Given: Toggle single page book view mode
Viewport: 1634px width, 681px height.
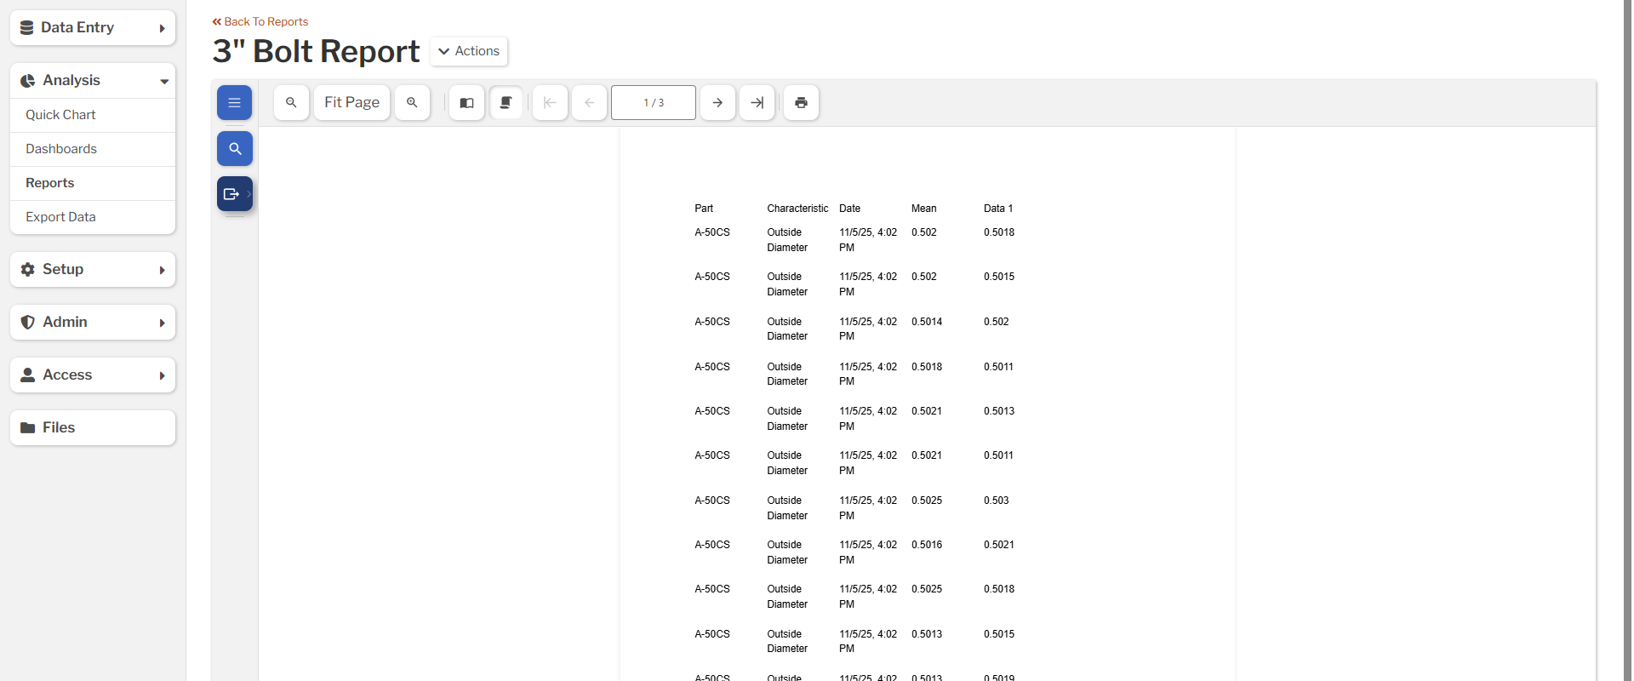Looking at the screenshot, I should (466, 102).
